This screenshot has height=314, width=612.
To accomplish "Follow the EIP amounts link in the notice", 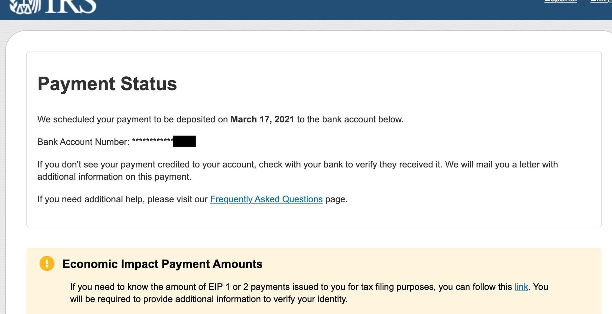I will coord(521,287).
